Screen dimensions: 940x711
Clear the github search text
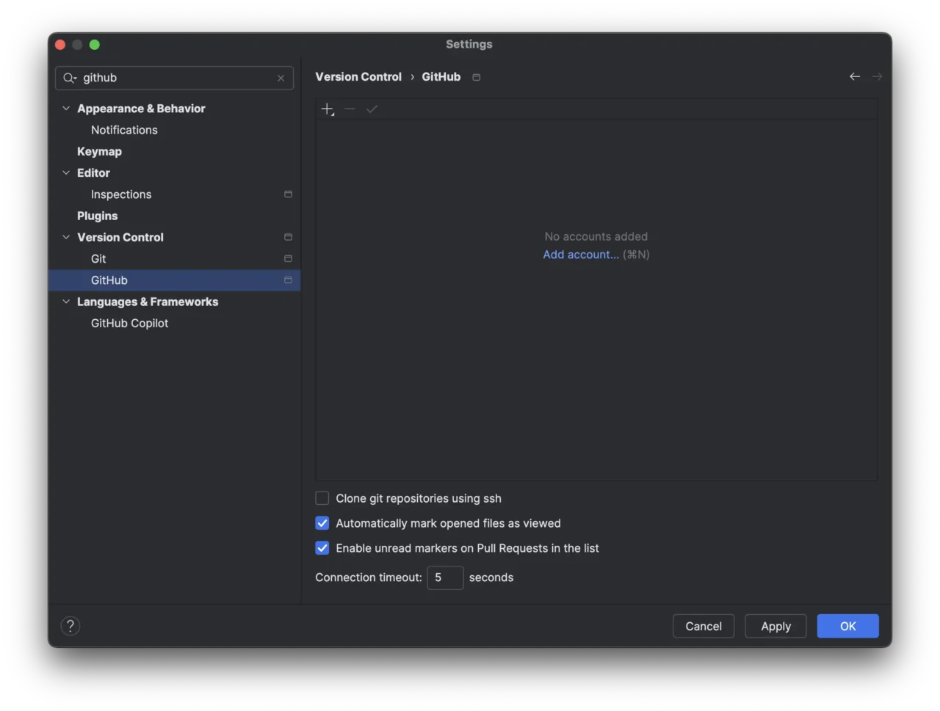(281, 78)
